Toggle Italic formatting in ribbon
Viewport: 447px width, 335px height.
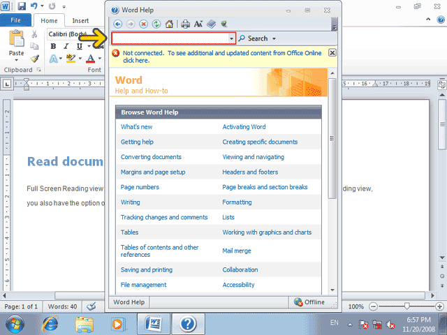point(66,46)
